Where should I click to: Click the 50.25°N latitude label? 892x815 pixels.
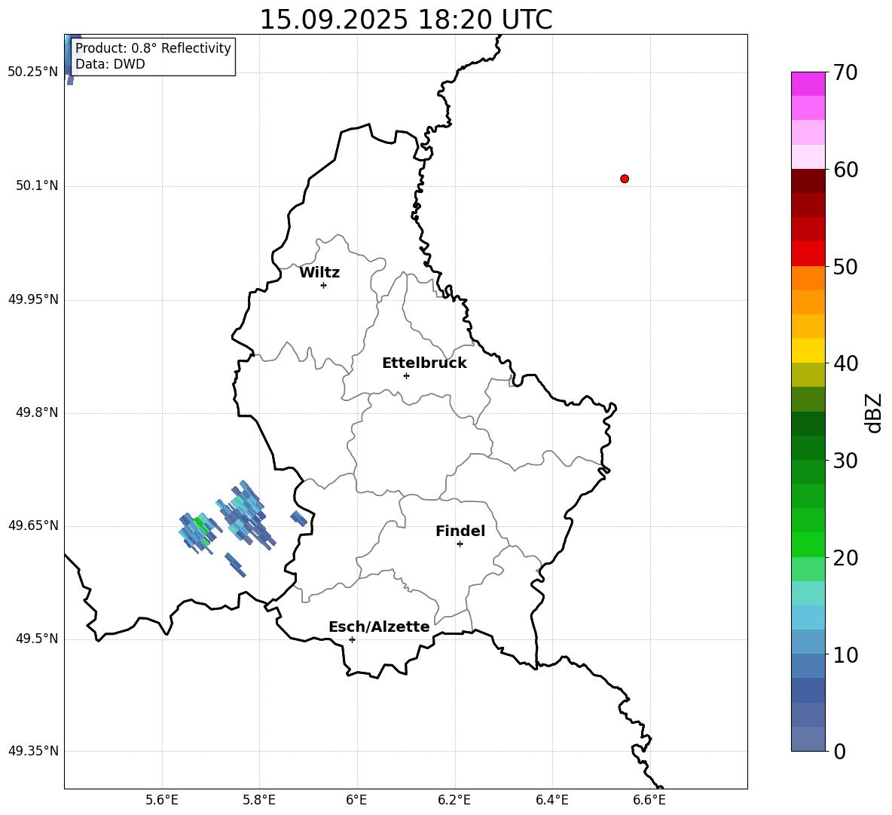click(x=33, y=72)
